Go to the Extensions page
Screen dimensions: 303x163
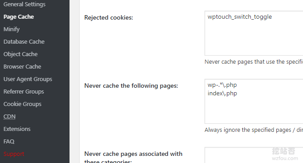click(17, 129)
